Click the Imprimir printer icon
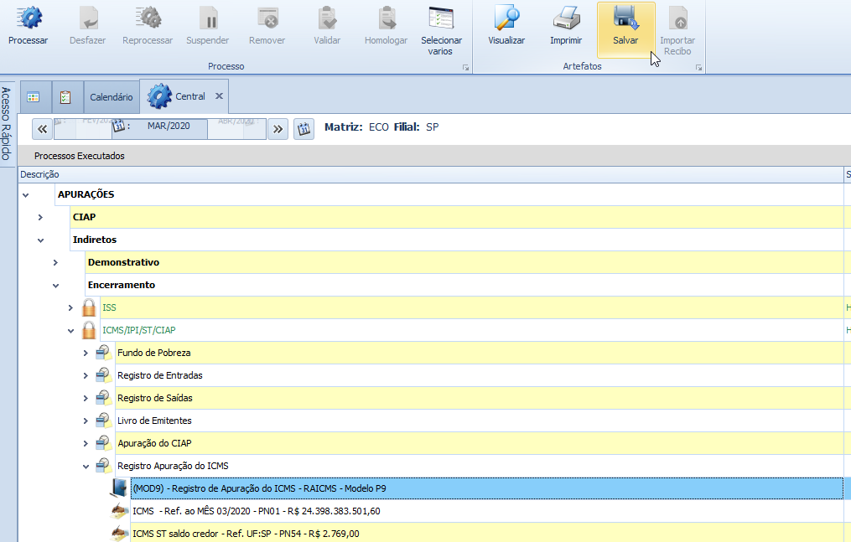 point(566,18)
